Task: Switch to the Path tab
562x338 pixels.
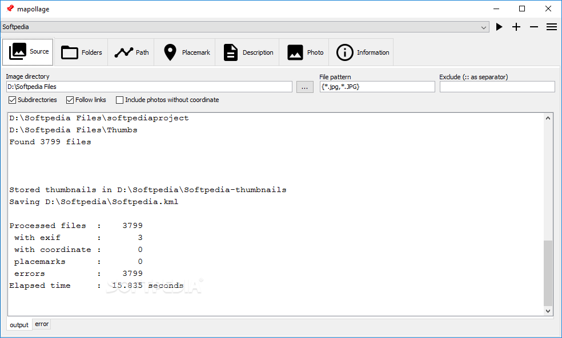Action: click(131, 52)
